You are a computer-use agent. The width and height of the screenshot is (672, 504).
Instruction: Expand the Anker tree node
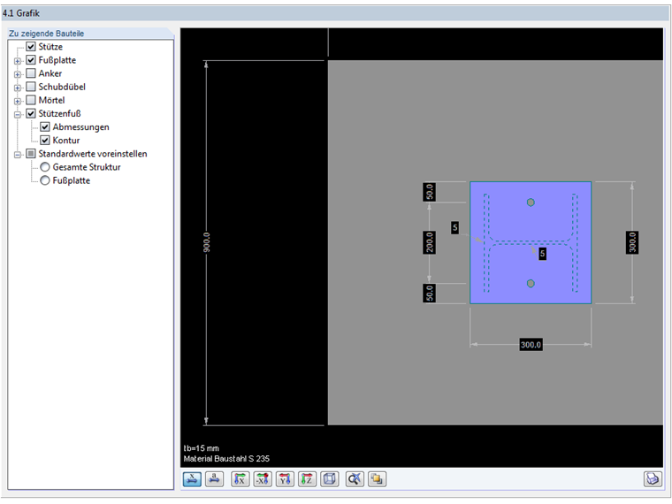click(18, 74)
